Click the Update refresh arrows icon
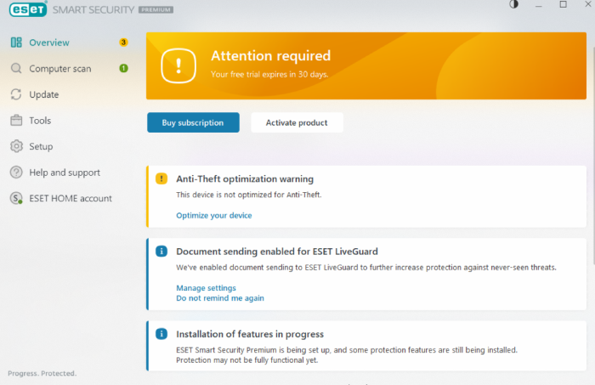The height and width of the screenshot is (385, 595). (x=16, y=94)
